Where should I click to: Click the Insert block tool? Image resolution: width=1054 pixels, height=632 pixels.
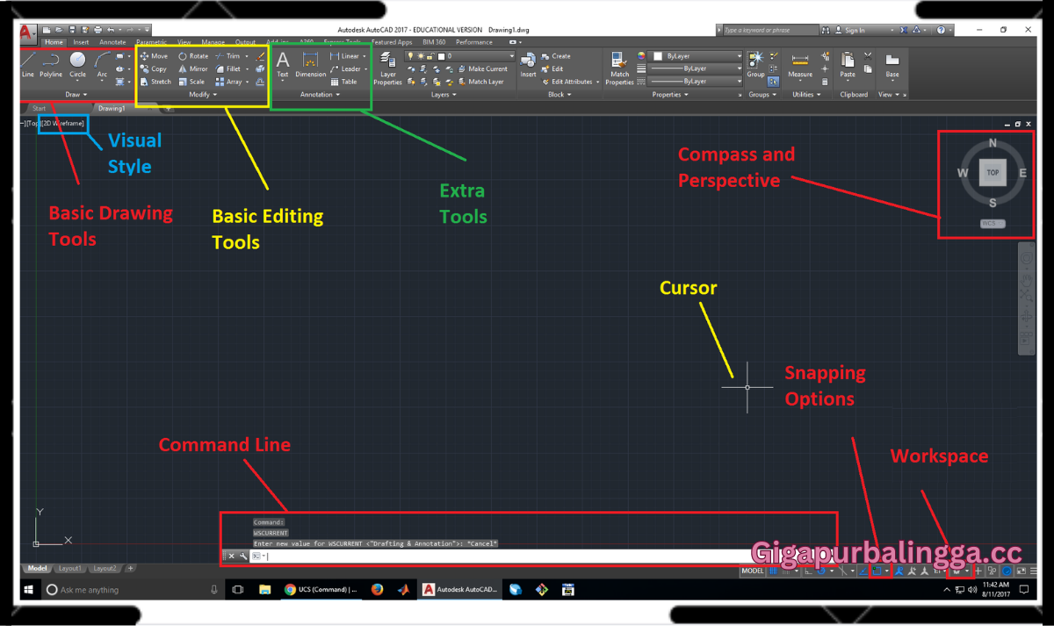pyautogui.click(x=528, y=64)
